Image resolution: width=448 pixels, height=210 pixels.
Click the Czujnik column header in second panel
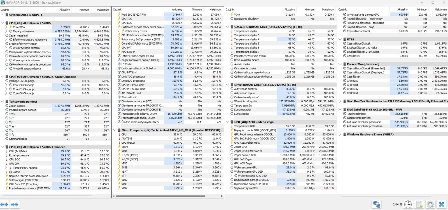pos(118,10)
